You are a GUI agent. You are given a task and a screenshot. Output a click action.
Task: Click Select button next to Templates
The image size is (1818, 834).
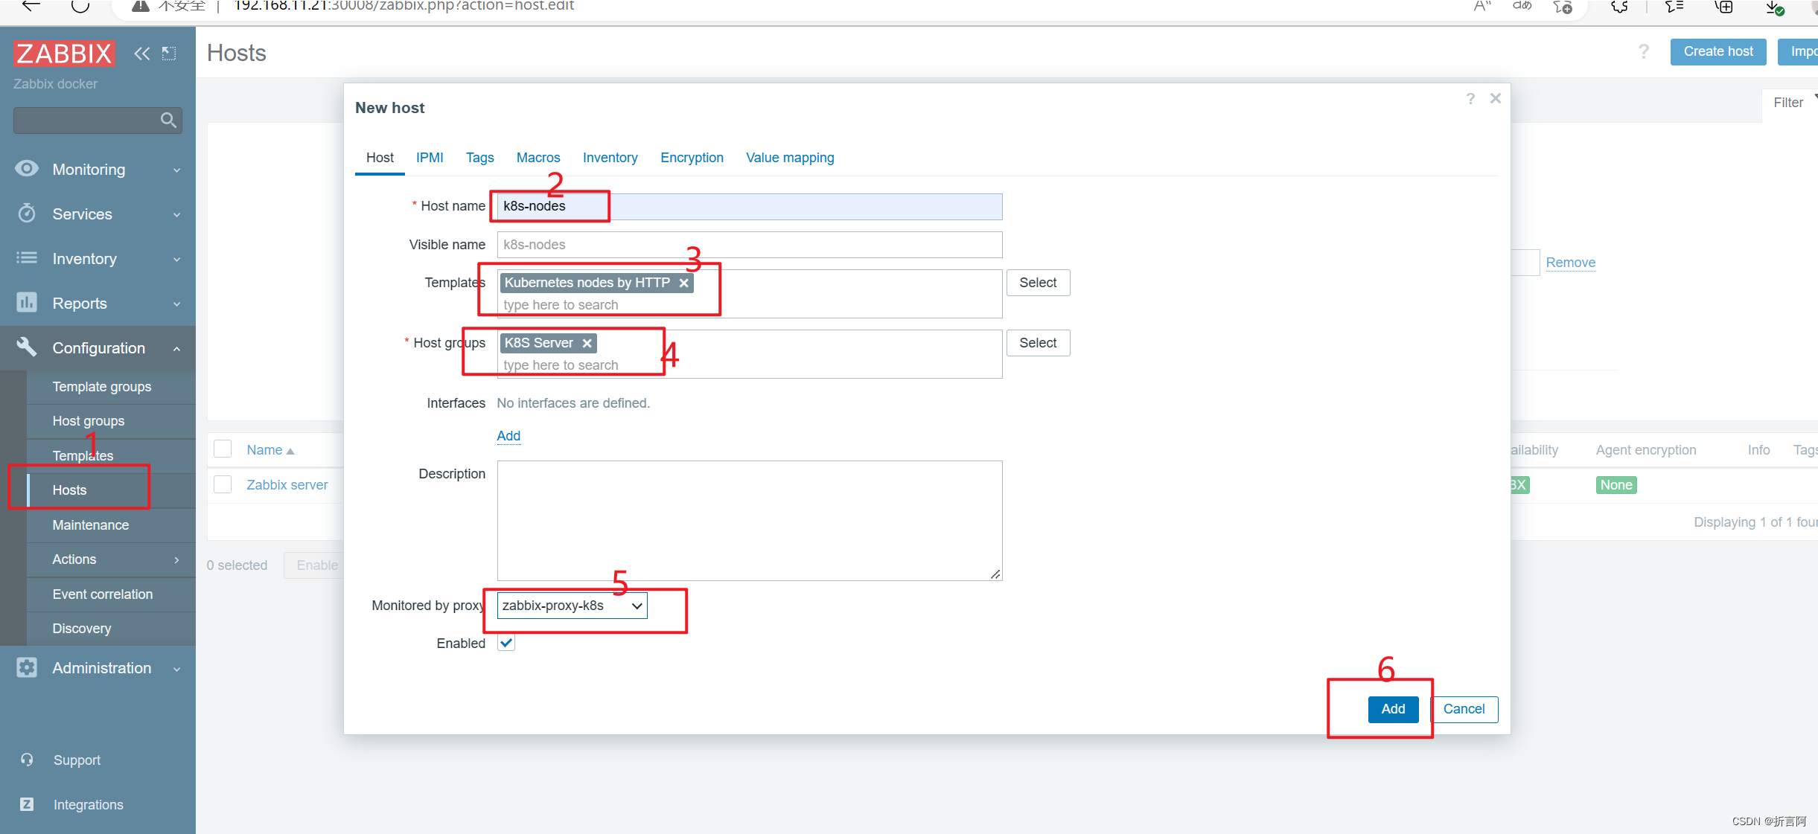point(1038,283)
